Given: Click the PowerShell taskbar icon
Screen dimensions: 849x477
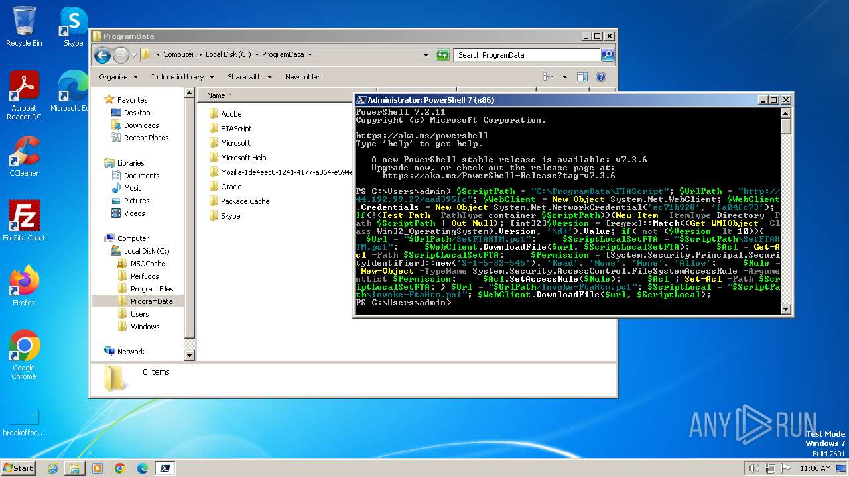Looking at the screenshot, I should [x=165, y=468].
